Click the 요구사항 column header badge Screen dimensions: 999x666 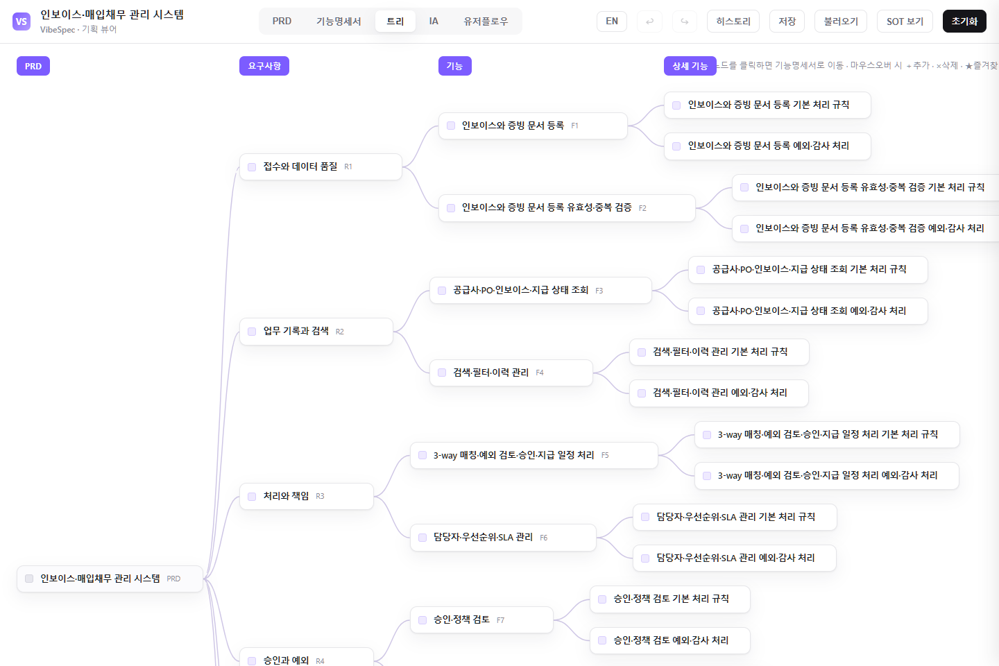(264, 67)
